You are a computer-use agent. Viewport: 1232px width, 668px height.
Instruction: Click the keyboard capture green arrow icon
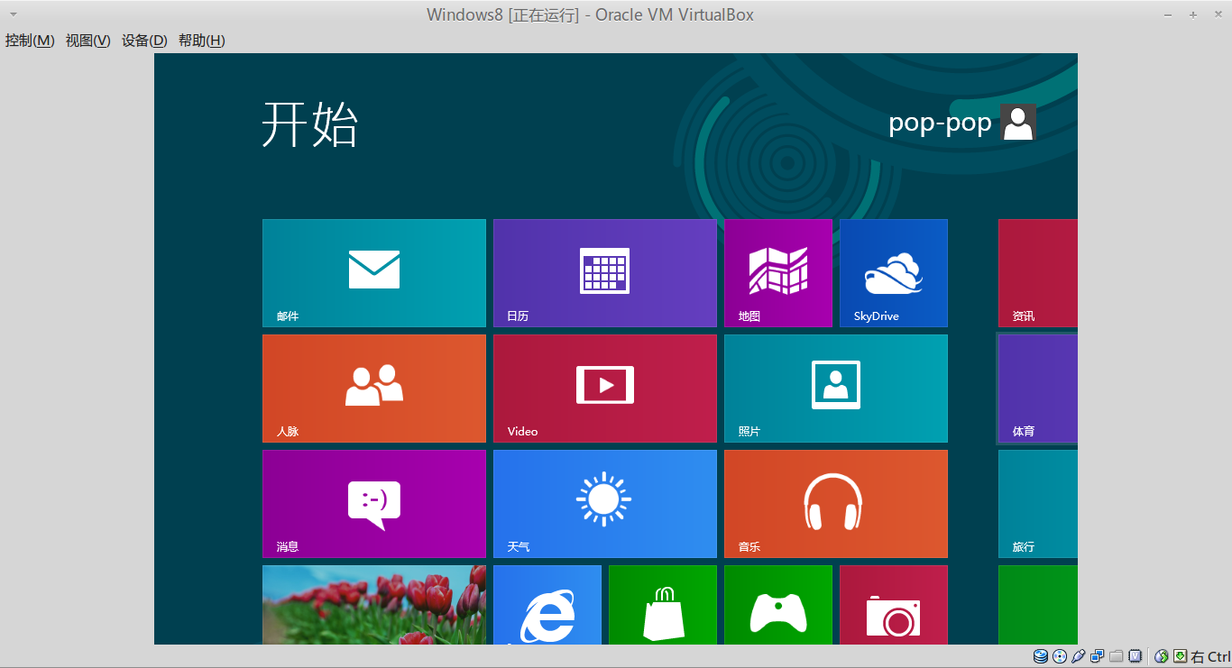1180,656
